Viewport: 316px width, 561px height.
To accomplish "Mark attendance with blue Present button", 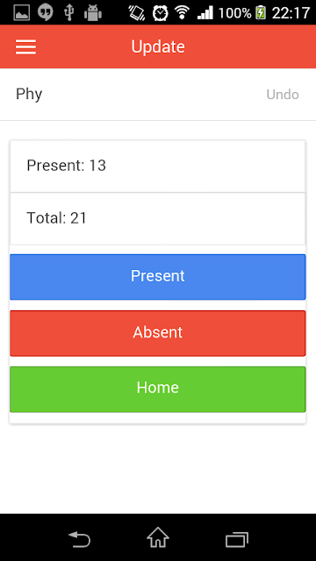I will (x=158, y=277).
